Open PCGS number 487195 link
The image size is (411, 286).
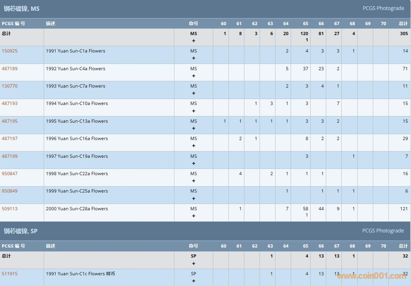10,121
